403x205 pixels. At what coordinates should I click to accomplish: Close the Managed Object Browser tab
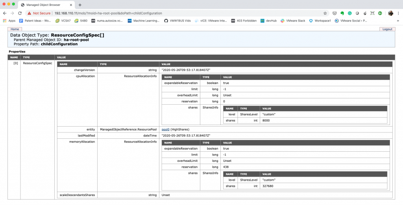[71, 5]
